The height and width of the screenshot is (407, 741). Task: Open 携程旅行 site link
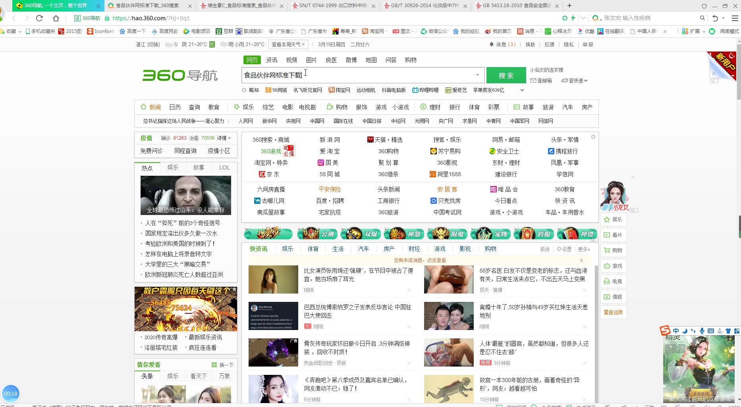(563, 151)
